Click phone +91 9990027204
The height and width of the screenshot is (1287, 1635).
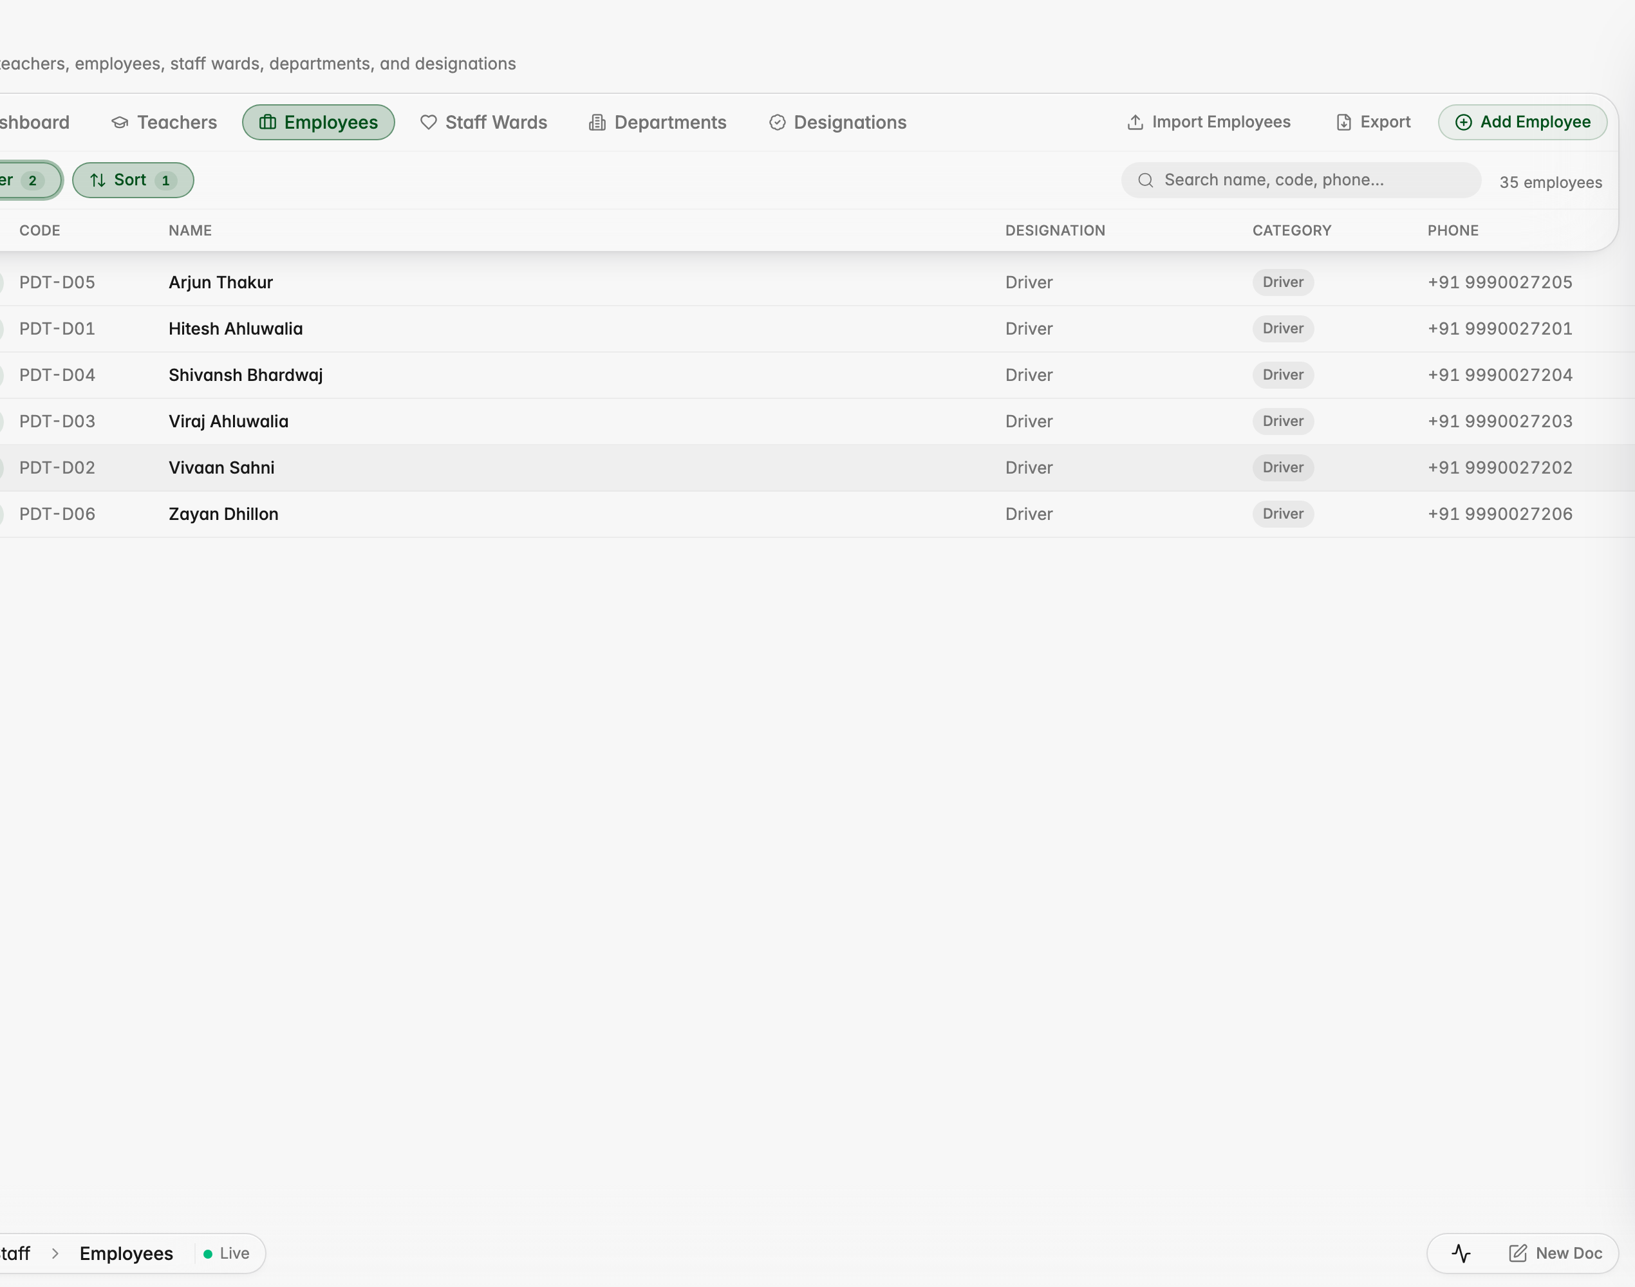pyautogui.click(x=1500, y=375)
